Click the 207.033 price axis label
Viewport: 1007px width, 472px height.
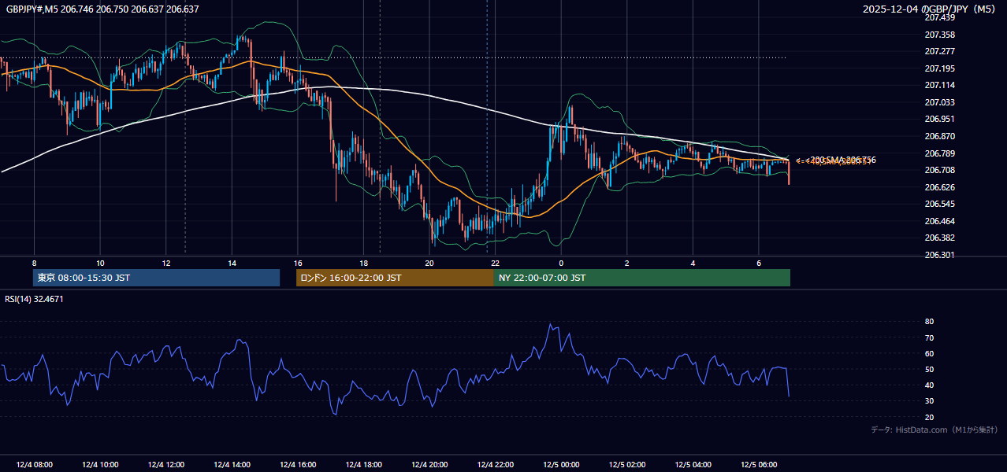pos(939,102)
